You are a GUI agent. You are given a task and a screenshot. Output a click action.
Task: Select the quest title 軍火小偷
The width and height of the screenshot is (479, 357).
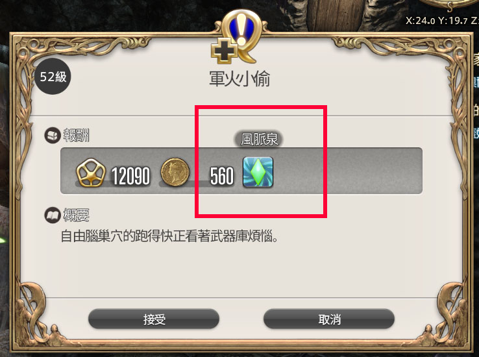[x=239, y=79]
